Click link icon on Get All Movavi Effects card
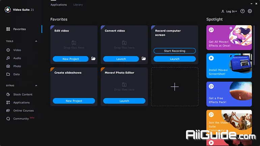This screenshot has height=146, width=260. point(211,30)
